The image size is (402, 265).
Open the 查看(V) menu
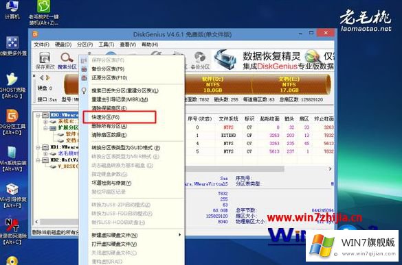[x=128, y=45]
